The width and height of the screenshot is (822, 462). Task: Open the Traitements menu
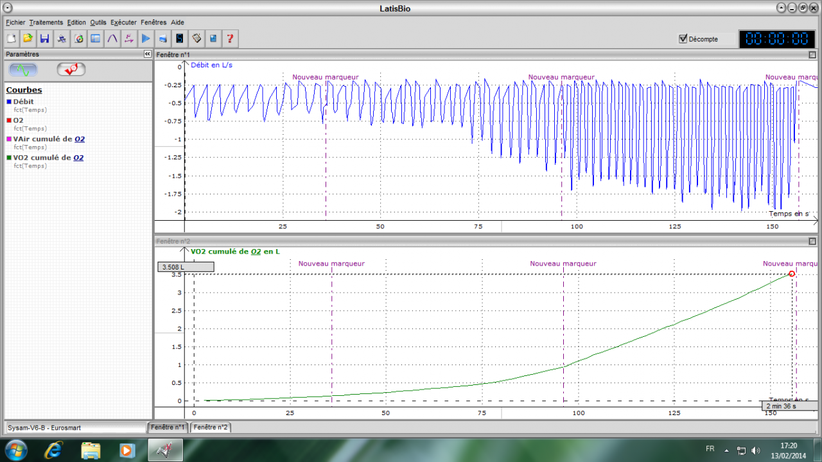point(46,22)
